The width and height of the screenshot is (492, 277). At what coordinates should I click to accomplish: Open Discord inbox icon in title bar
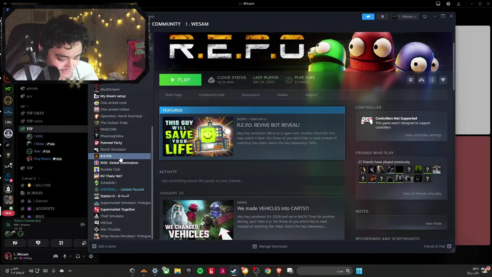438,4
